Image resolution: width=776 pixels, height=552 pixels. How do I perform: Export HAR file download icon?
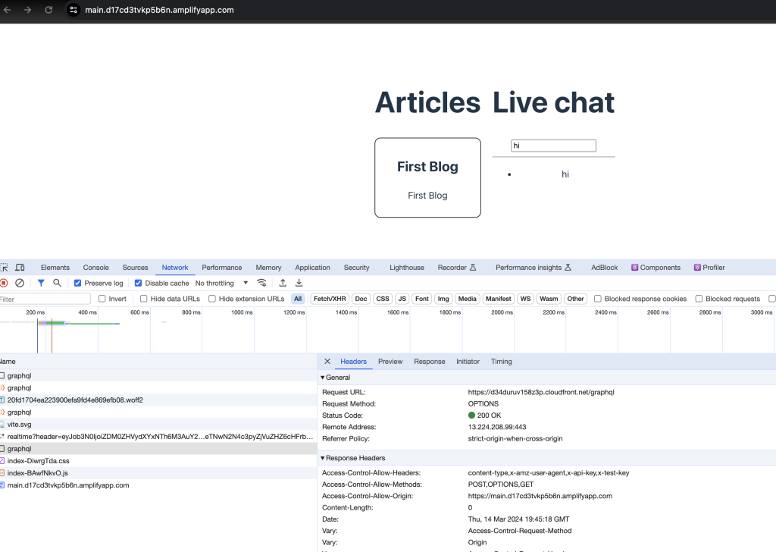point(299,283)
